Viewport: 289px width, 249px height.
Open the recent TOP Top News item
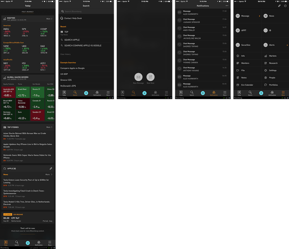tap(86, 33)
